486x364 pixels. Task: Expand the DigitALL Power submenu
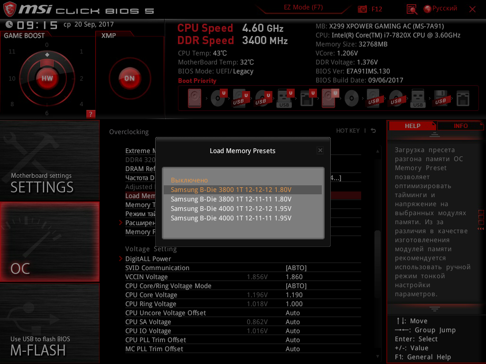[x=148, y=258]
